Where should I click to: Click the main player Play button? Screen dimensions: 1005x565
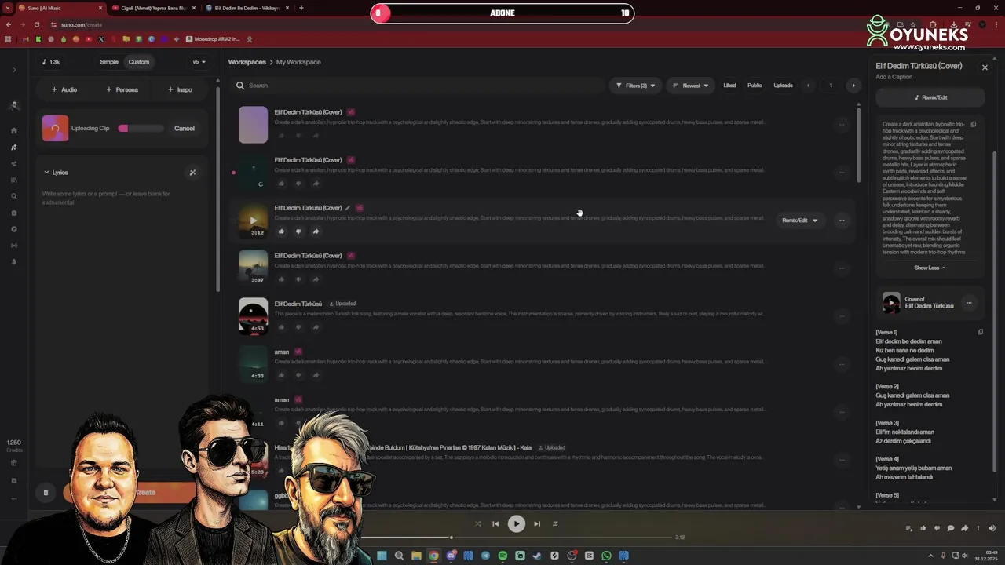tap(516, 524)
